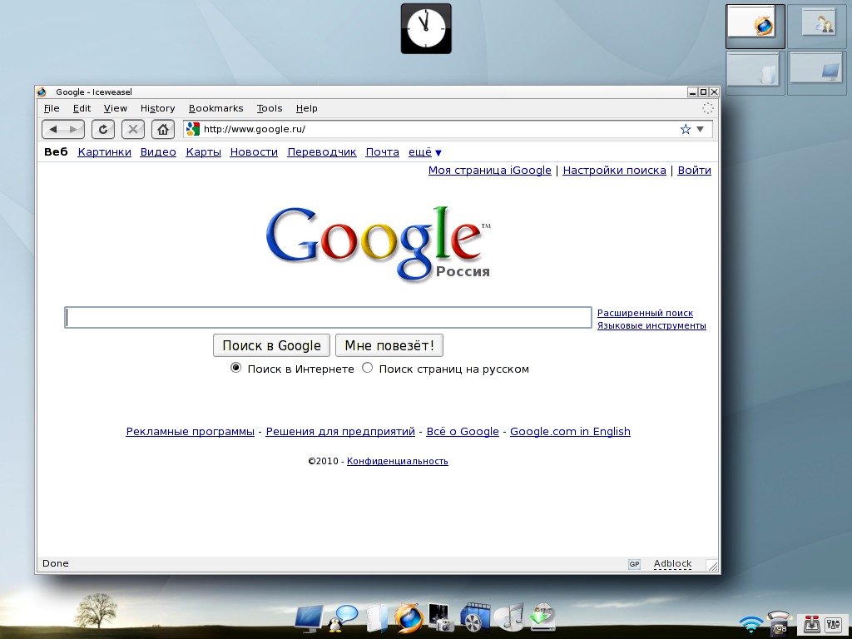Go to the home page icon

(163, 129)
